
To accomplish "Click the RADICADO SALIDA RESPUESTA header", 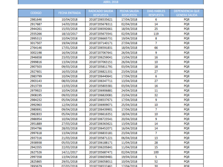I will point(101,13).
